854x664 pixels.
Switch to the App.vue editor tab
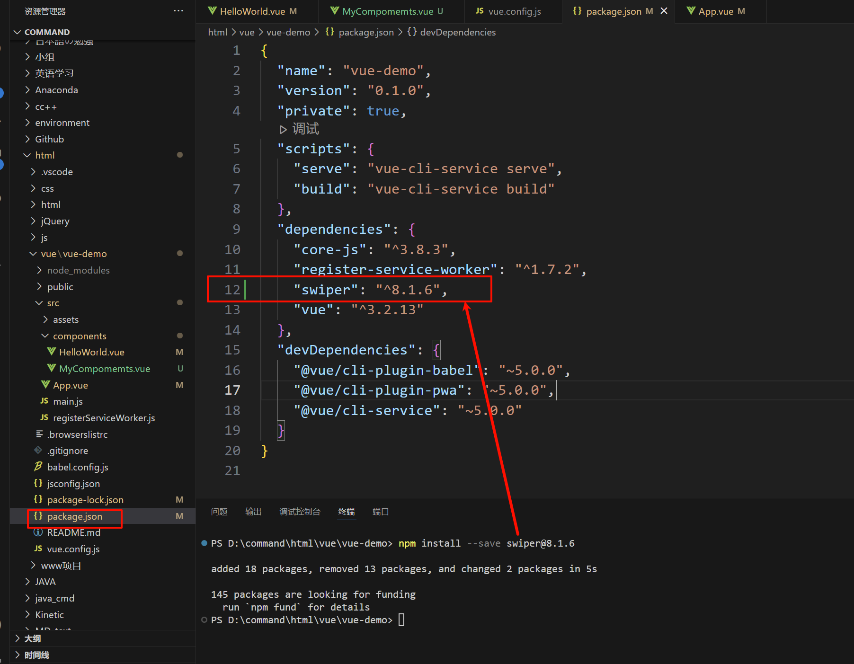coord(715,11)
